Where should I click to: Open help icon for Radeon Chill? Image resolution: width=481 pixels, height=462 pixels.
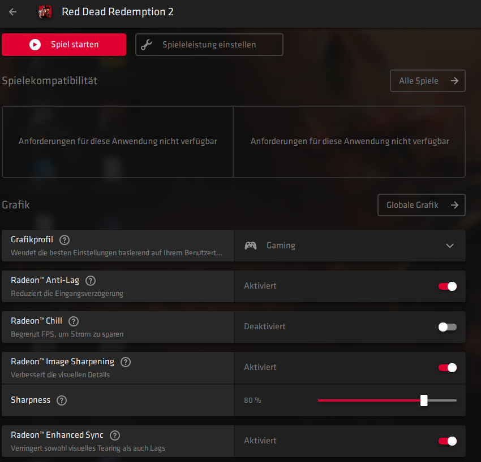coord(74,321)
